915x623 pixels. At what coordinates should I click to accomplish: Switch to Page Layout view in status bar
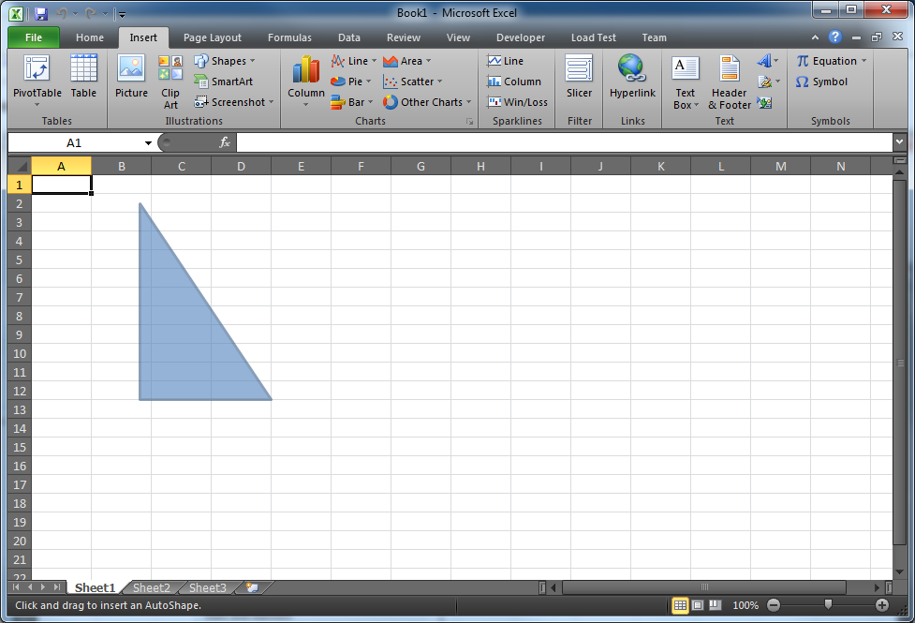point(698,605)
